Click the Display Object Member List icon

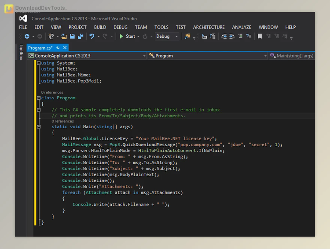click(204, 36)
